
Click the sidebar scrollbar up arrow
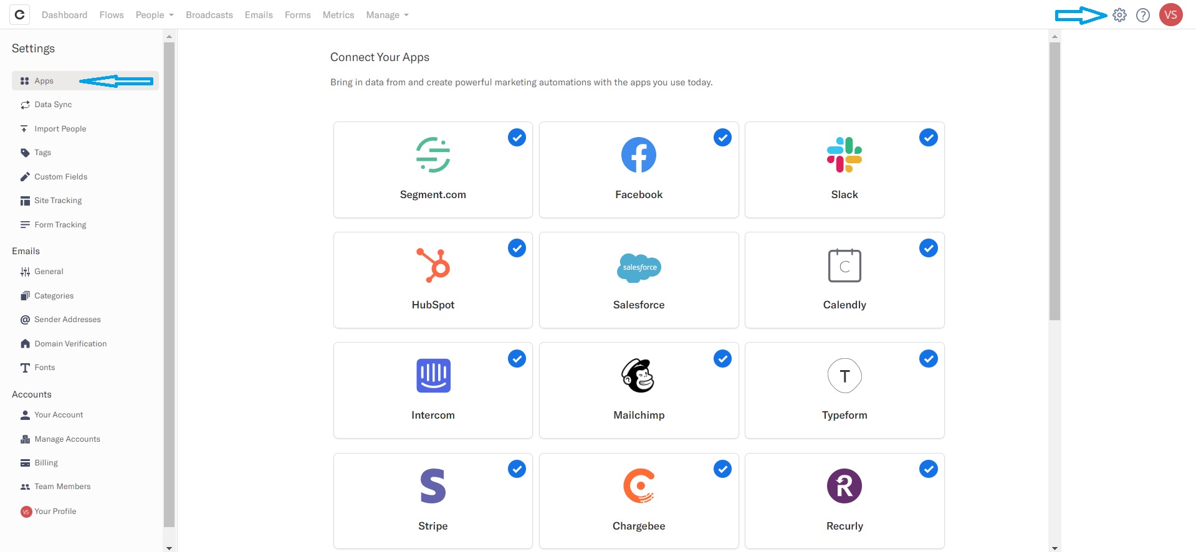tap(169, 37)
